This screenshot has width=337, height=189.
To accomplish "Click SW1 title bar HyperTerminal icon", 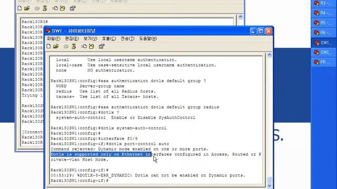I will tap(48, 31).
